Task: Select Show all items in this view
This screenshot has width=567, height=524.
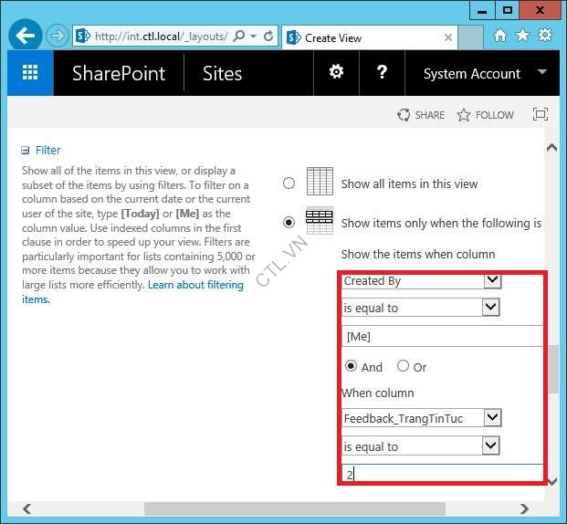Action: tap(289, 183)
